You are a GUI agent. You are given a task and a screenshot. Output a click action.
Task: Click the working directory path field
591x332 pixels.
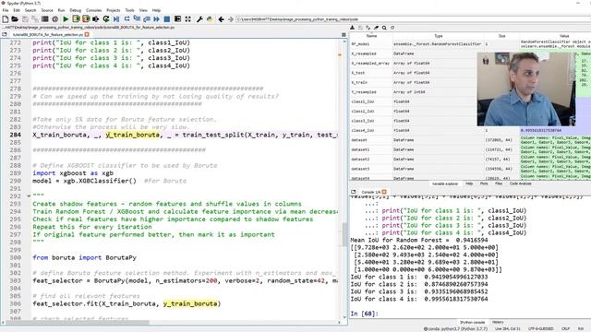click(x=413, y=19)
